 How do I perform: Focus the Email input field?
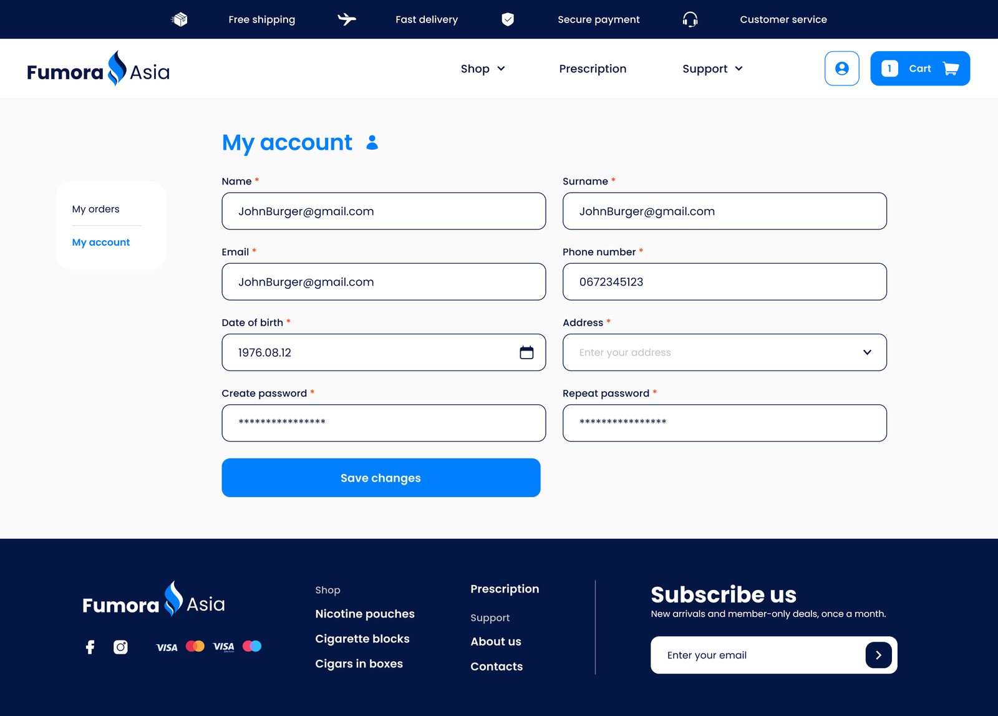pos(384,282)
